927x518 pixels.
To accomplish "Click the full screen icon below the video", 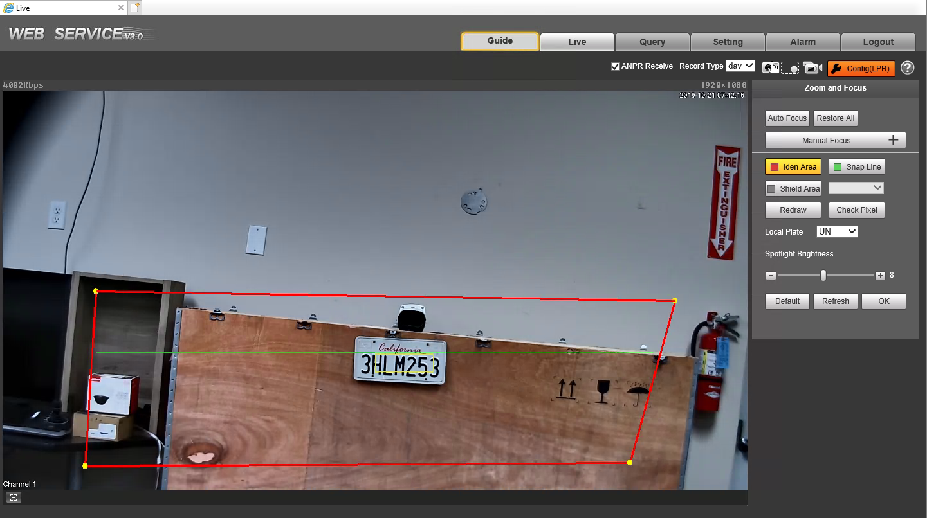I will [x=14, y=497].
